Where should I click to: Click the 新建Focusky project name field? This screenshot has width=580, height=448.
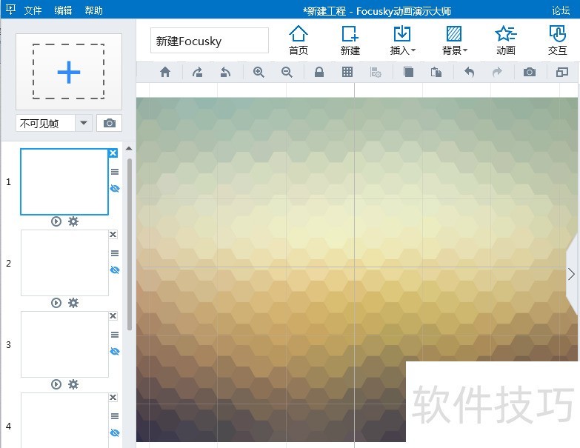coord(209,41)
